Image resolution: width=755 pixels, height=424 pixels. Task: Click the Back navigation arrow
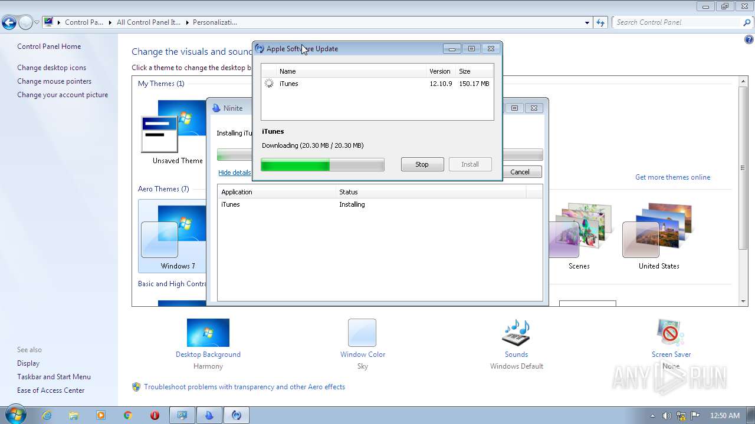point(9,23)
